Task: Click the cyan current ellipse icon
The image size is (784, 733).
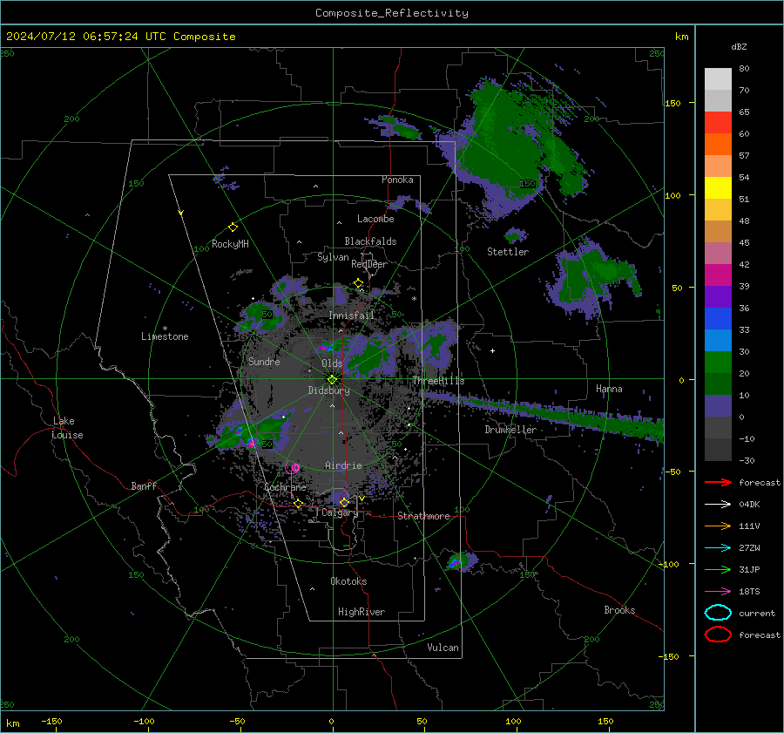Action: click(718, 613)
